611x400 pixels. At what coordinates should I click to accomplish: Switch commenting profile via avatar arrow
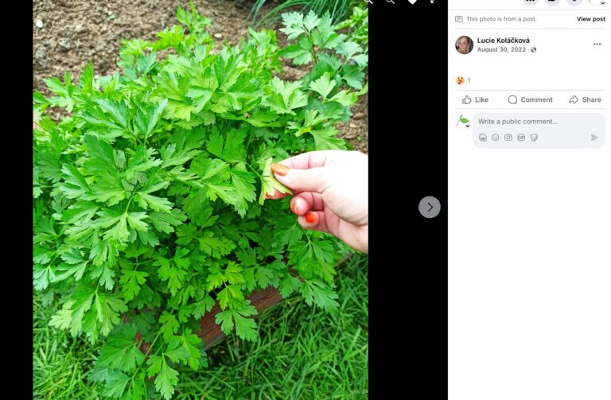pyautogui.click(x=468, y=126)
